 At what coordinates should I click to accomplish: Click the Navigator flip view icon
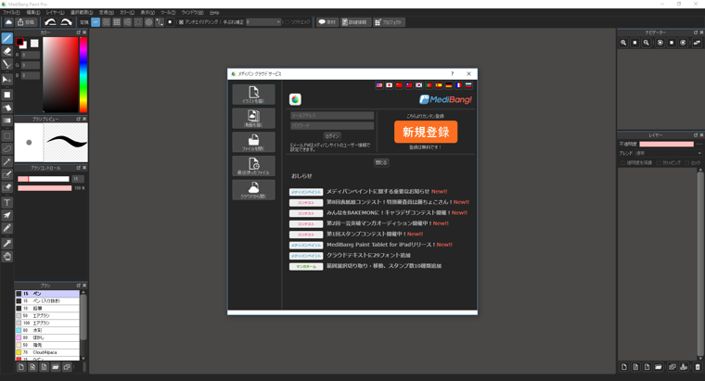pyautogui.click(x=697, y=43)
